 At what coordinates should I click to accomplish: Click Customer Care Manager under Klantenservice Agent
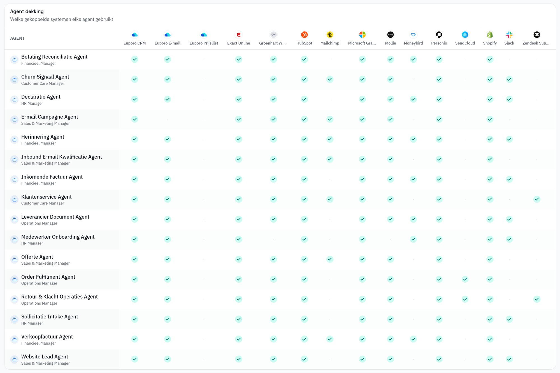click(x=43, y=203)
